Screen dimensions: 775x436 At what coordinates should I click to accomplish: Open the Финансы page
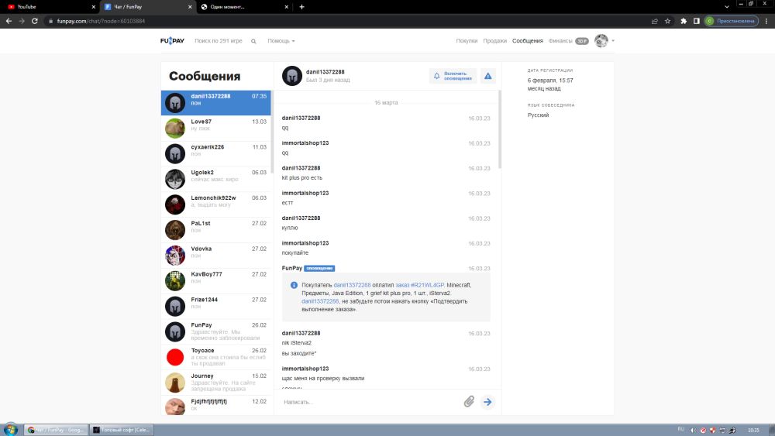click(x=560, y=41)
